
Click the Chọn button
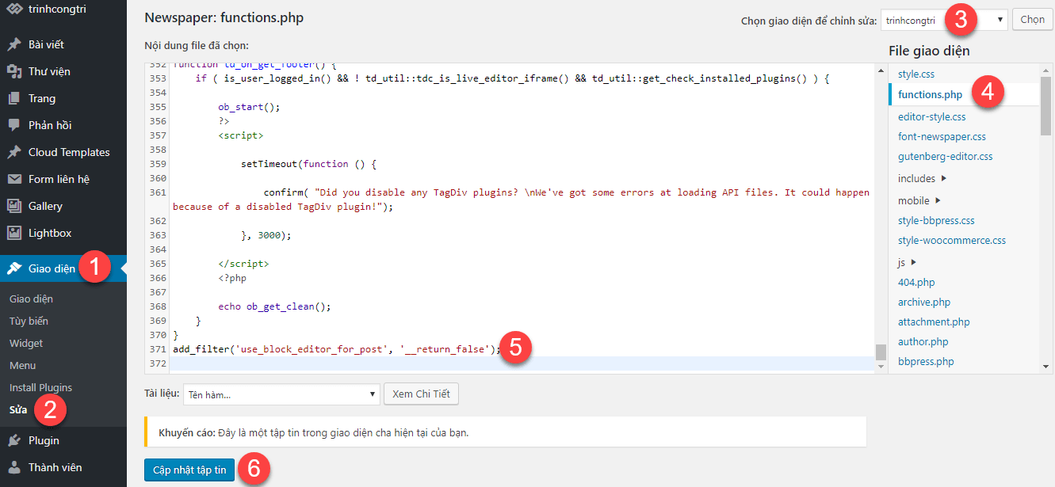(1032, 20)
